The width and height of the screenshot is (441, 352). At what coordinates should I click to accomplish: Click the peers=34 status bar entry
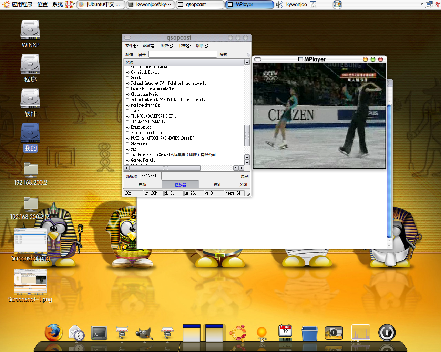pos(235,193)
